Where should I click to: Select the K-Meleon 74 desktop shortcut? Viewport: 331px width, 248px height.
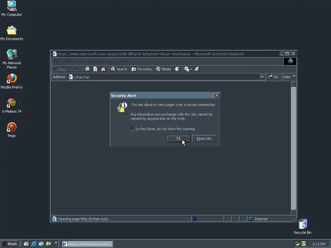click(x=12, y=106)
